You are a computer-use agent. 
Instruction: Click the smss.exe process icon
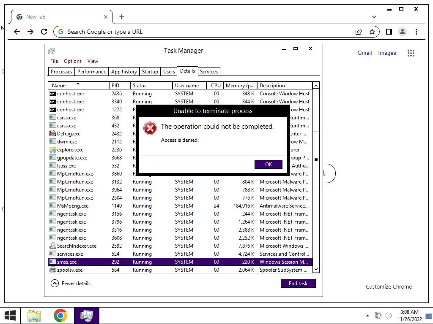click(x=52, y=262)
